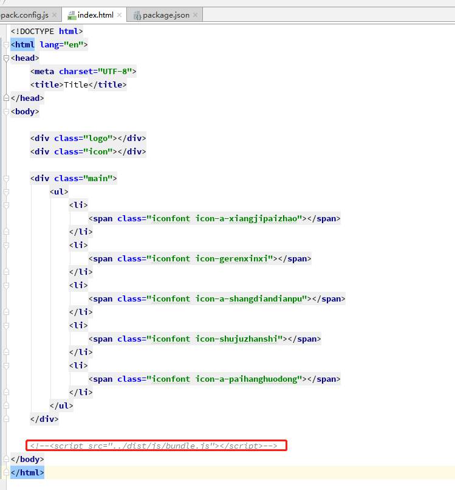The image size is (455, 490).
Task: Click the title tag line
Action: pos(78,85)
